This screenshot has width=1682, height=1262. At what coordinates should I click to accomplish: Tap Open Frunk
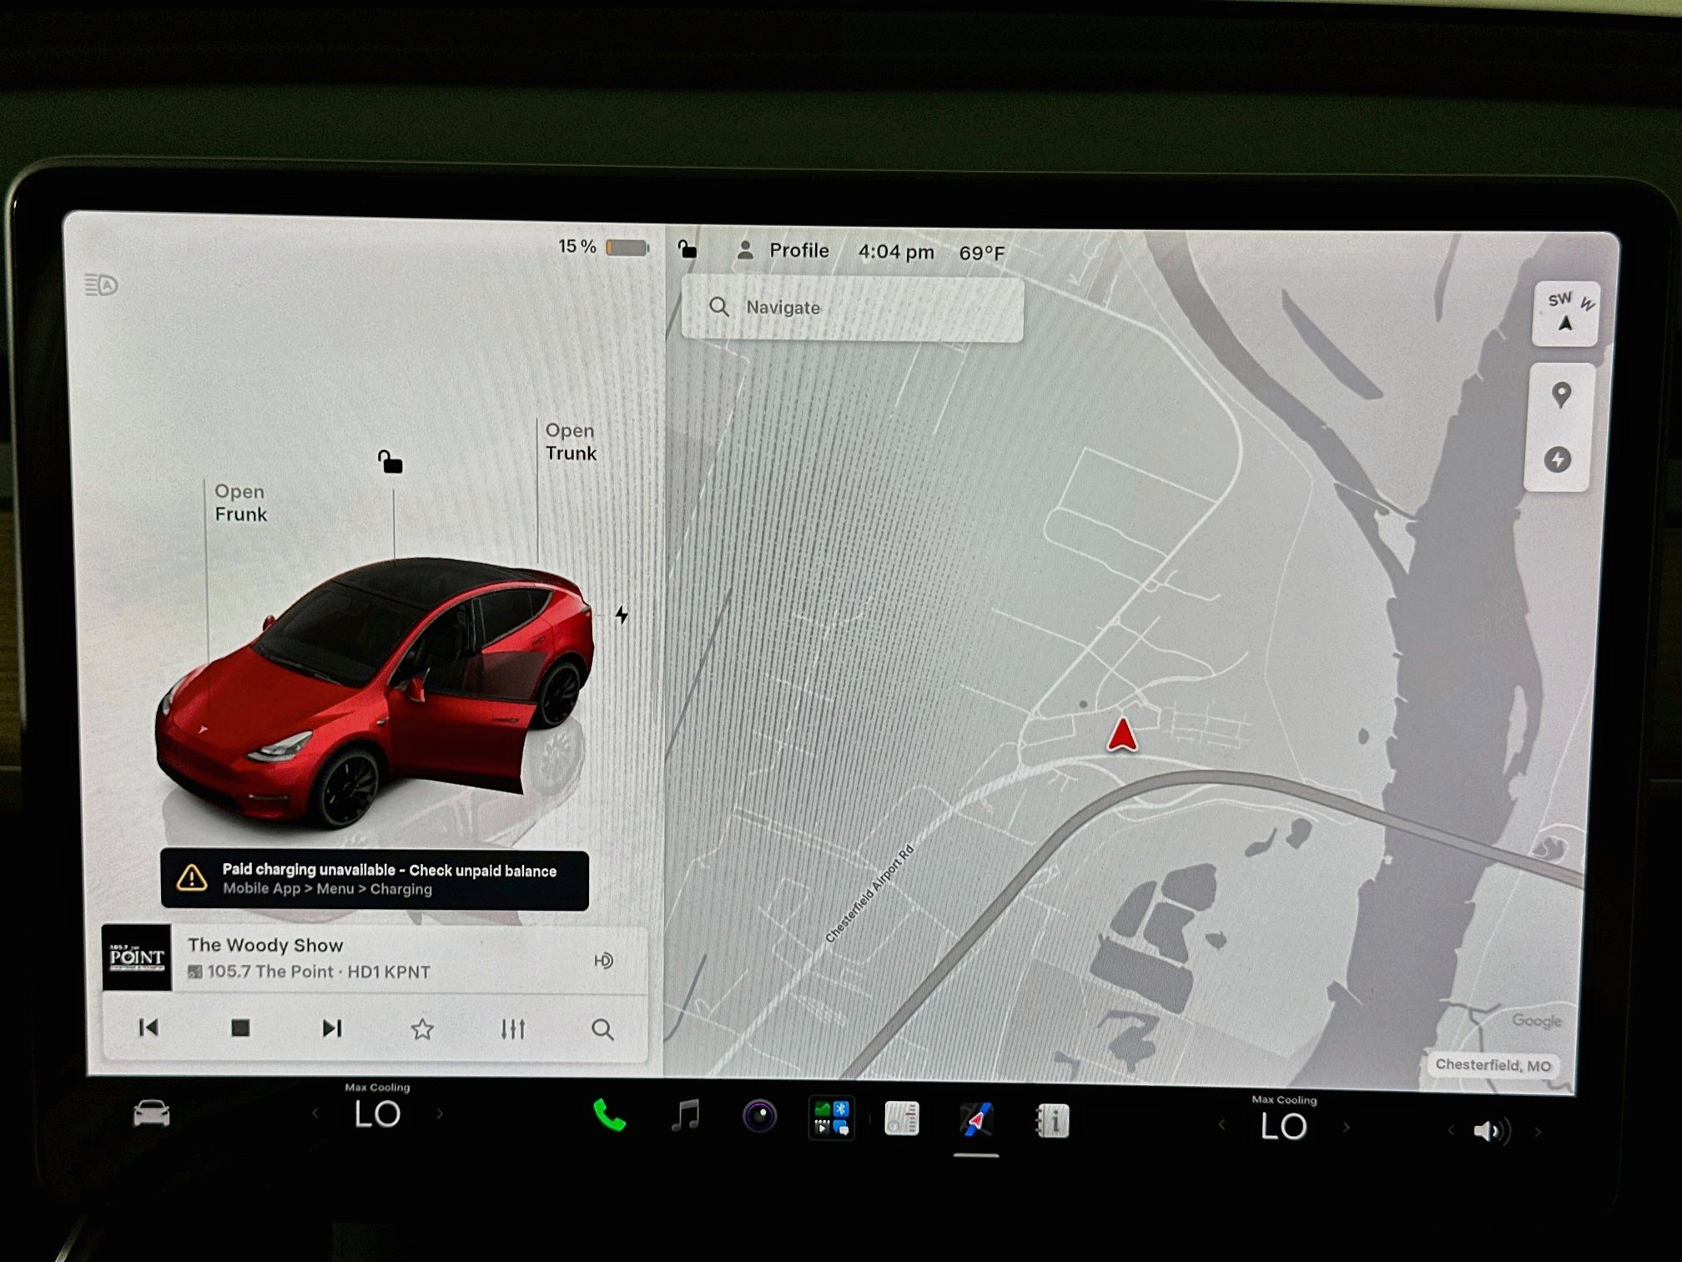click(240, 502)
